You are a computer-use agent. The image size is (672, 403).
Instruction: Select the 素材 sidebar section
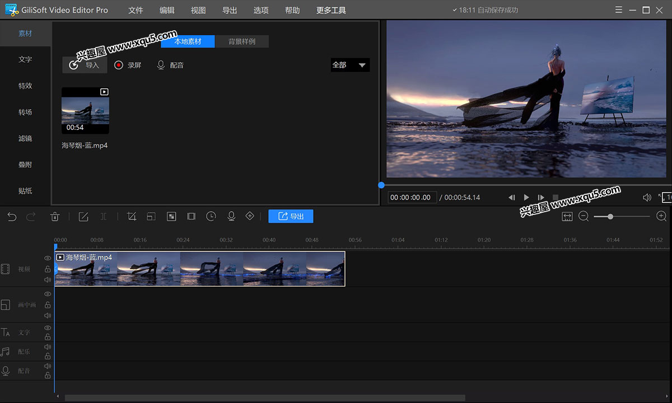(x=25, y=34)
